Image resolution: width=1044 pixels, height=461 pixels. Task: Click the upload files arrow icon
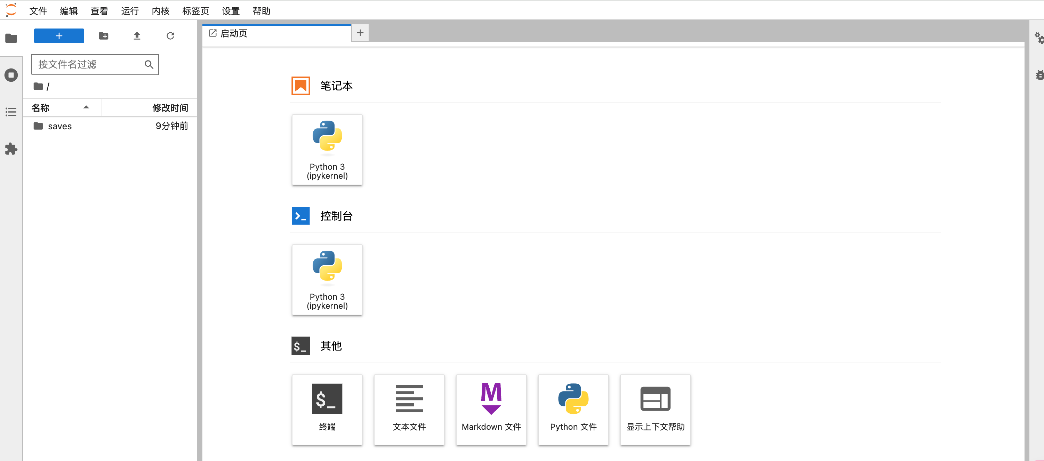[137, 36]
